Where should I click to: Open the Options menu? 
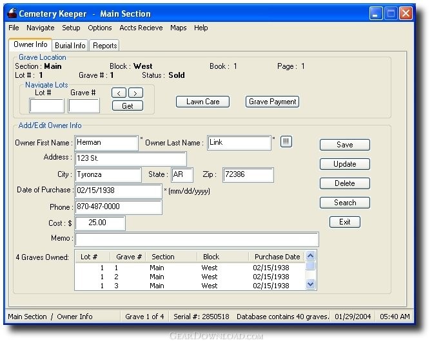tap(100, 28)
